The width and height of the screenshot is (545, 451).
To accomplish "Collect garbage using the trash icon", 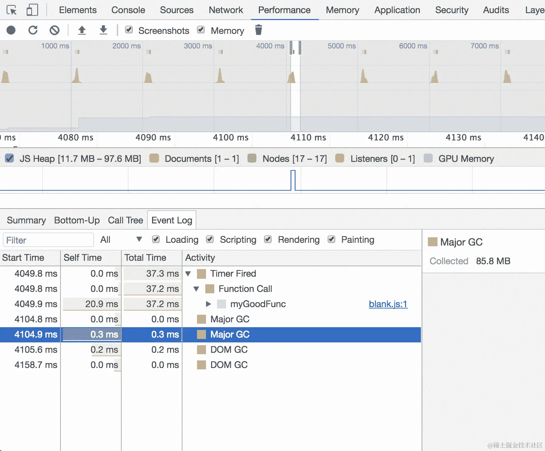I will (x=259, y=30).
